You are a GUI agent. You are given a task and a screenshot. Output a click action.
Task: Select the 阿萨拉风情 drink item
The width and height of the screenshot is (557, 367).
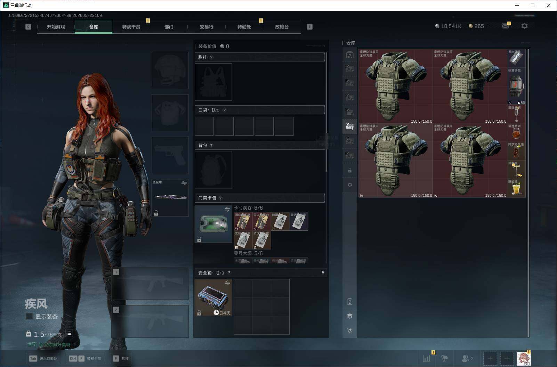[516, 151]
